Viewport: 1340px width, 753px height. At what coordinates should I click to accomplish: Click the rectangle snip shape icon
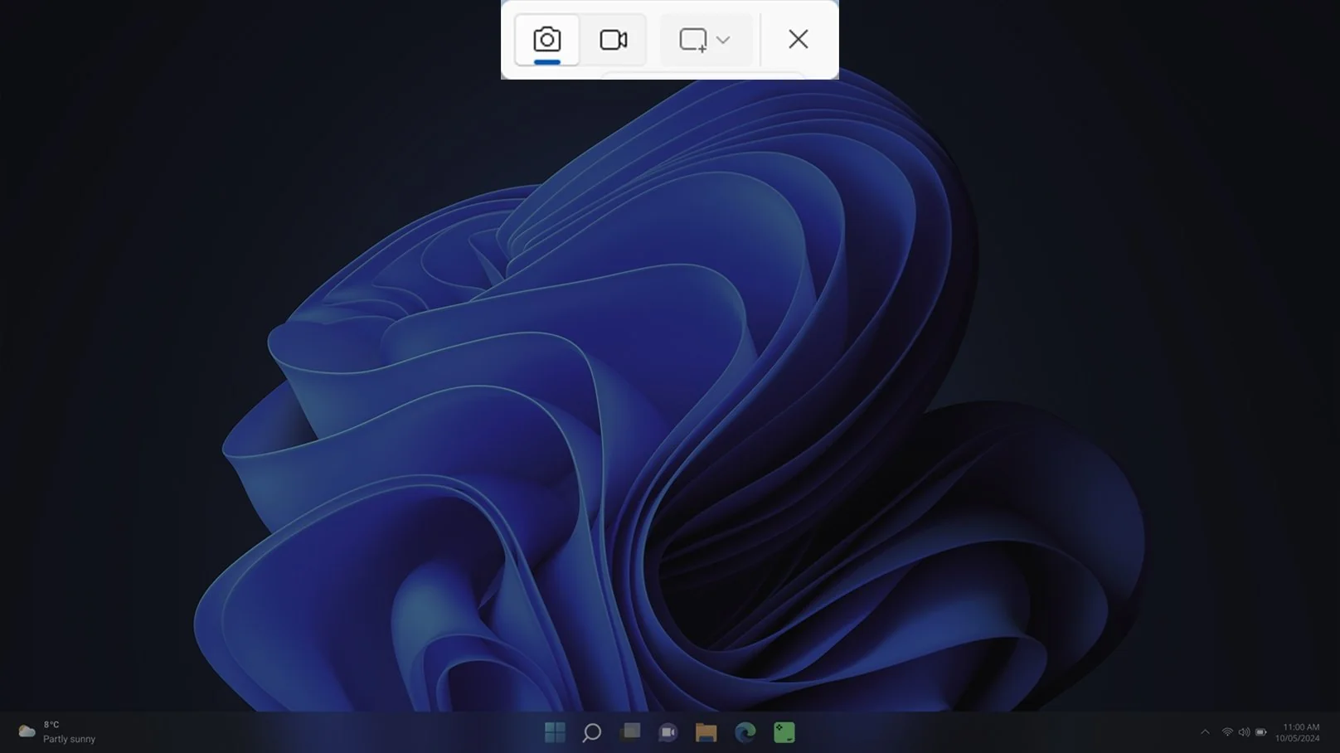[692, 40]
